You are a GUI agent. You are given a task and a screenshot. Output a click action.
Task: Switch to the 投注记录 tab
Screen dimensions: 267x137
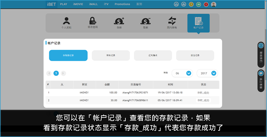[x=195, y=56]
